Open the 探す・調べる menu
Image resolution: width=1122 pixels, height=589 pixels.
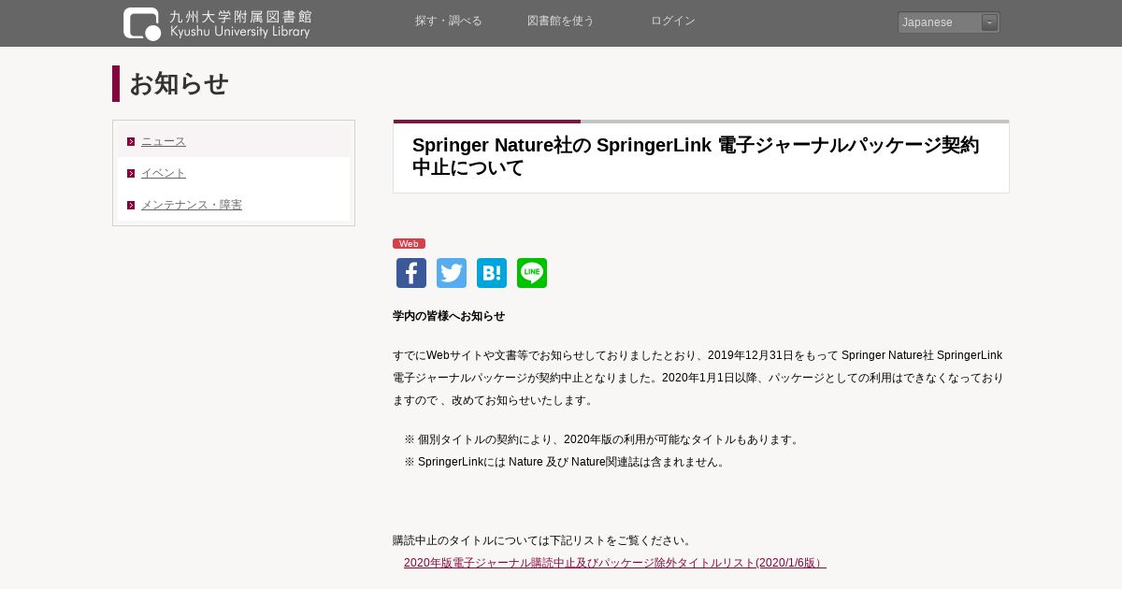[x=449, y=22]
